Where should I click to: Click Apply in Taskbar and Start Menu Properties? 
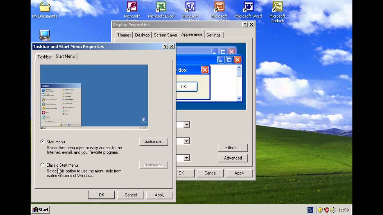point(159,195)
